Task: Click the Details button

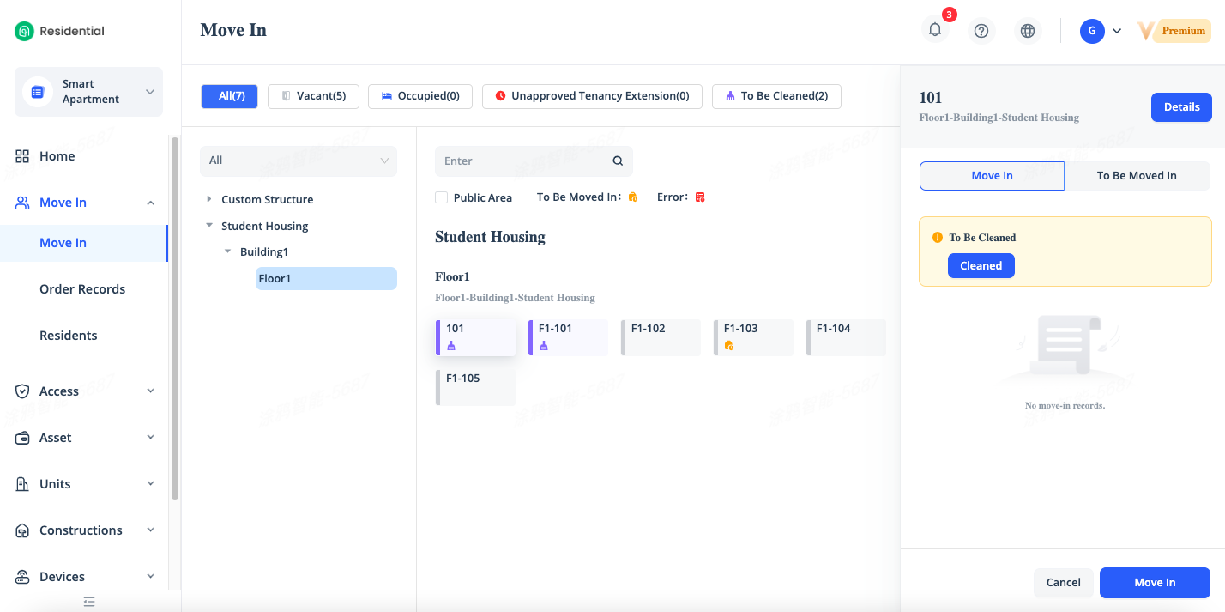Action: (x=1180, y=107)
